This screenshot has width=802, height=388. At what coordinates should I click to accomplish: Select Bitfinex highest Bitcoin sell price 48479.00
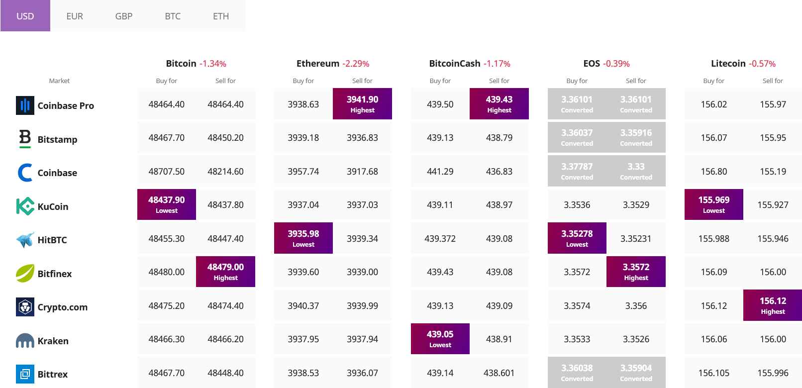click(225, 272)
